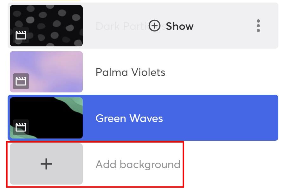Open the options menu for the Dark Particles background
285x189 pixels.
(x=258, y=26)
